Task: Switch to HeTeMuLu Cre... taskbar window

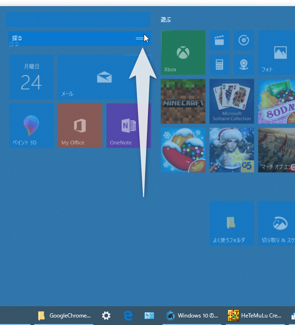Action: [255, 316]
